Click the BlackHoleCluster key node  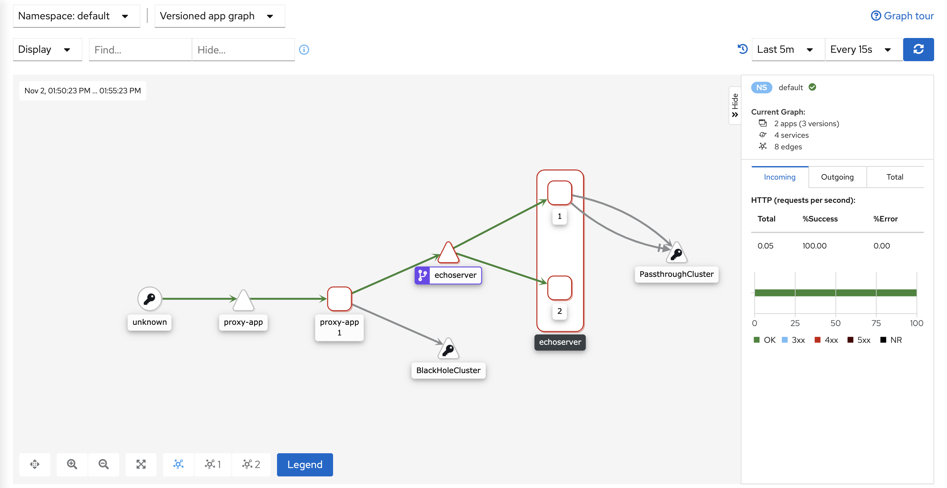[x=448, y=350]
